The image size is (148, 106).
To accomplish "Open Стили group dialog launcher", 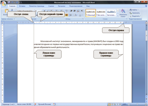I will point(127,19).
